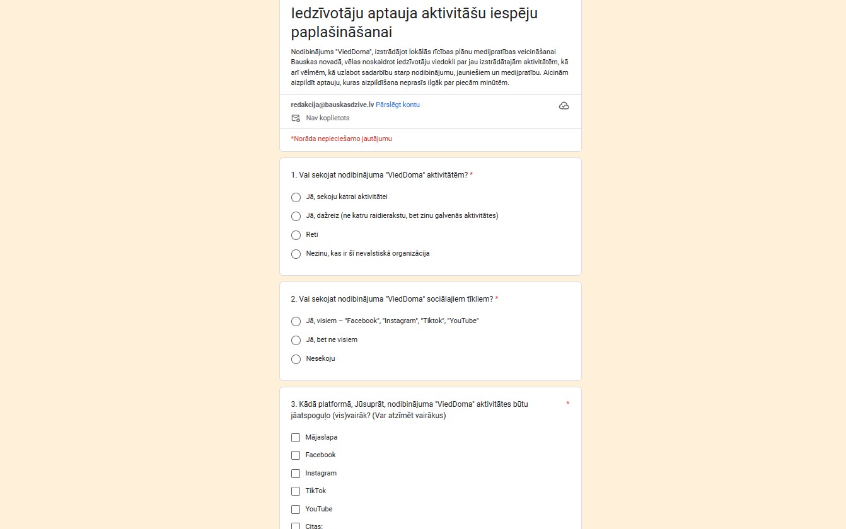Screen dimensions: 846x529
Task: Enable the 'Instagram' checkbox
Action: coord(296,474)
